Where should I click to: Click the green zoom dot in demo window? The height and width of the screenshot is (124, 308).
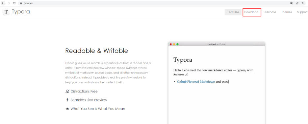[x=177, y=44]
